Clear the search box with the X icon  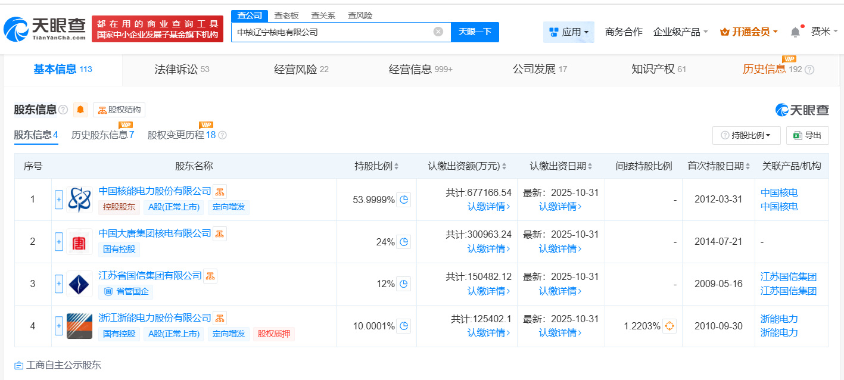click(438, 32)
